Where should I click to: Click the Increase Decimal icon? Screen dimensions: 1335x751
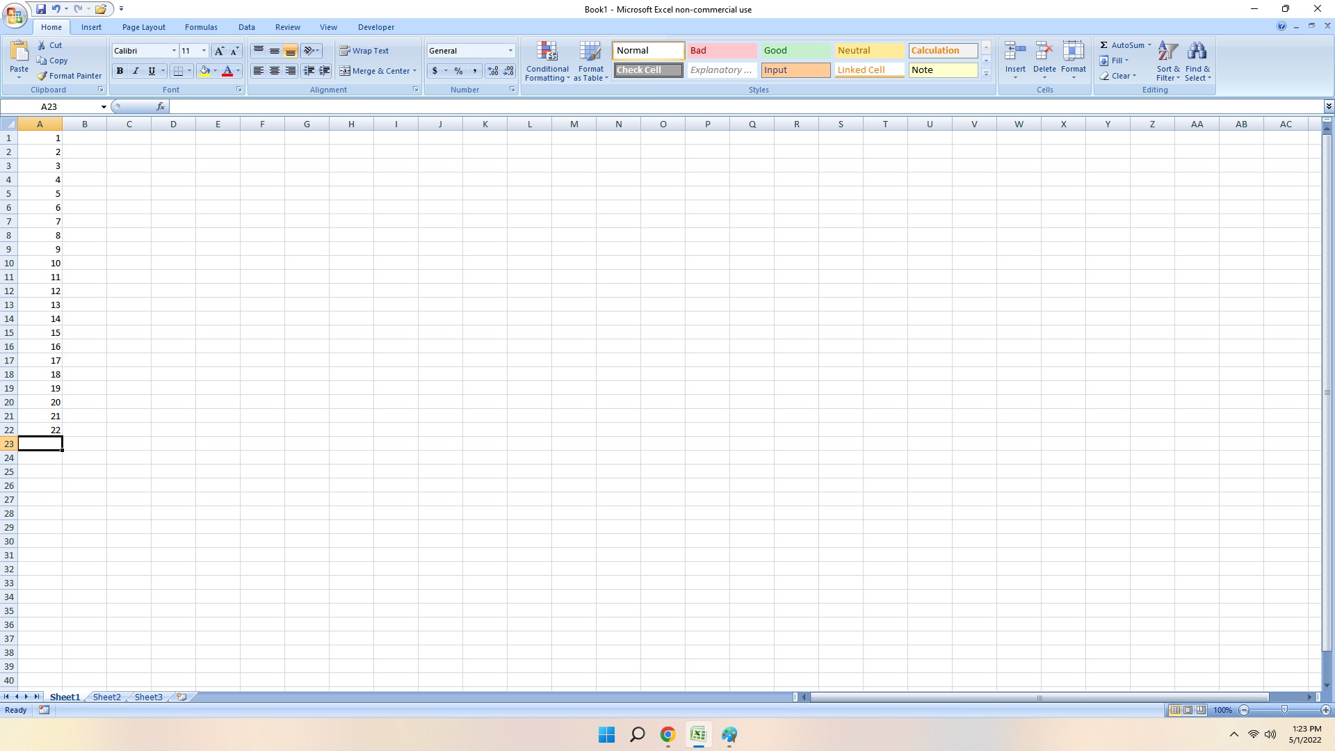(492, 71)
